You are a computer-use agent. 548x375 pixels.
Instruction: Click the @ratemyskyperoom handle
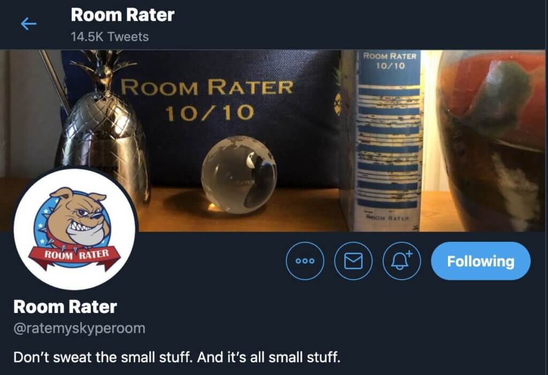[79, 328]
